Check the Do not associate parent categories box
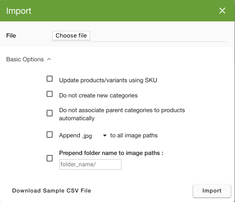Screen dimensions: 235x202 50,113
